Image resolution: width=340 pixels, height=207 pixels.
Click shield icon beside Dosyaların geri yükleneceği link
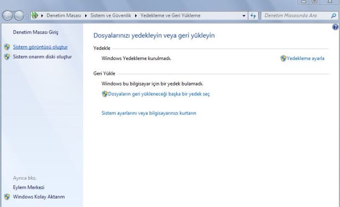point(105,94)
